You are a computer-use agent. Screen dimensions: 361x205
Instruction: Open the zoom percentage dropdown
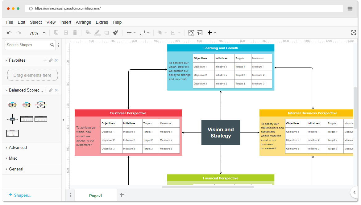[x=44, y=32]
